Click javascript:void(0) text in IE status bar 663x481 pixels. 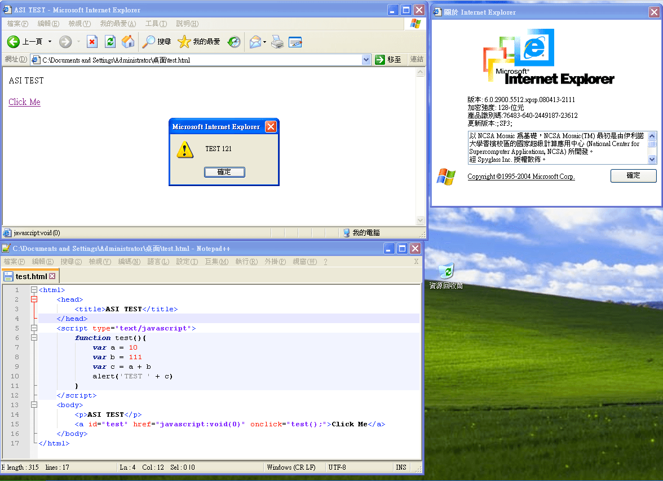click(x=37, y=233)
